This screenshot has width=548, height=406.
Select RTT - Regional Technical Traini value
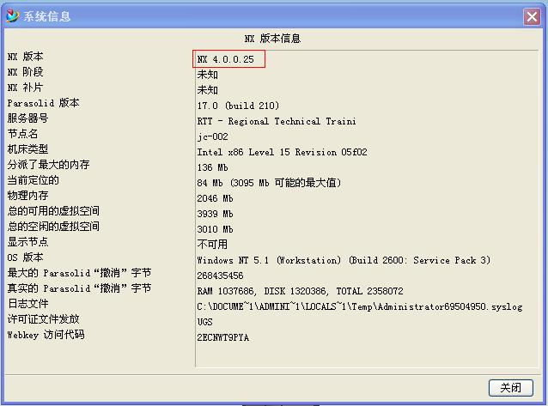(277, 121)
